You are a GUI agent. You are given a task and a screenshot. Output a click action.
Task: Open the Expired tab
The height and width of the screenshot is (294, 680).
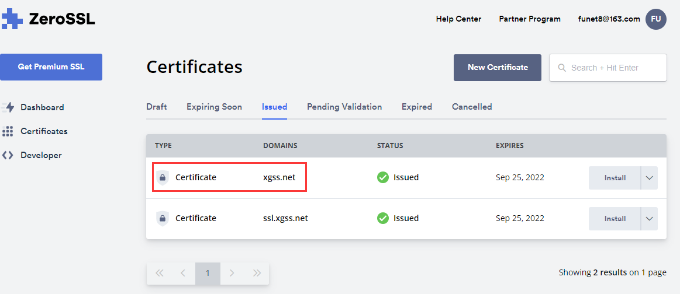pos(417,107)
